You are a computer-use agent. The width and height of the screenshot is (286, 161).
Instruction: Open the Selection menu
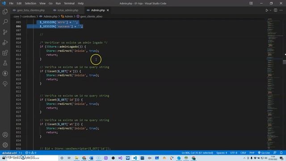coord(30,3)
